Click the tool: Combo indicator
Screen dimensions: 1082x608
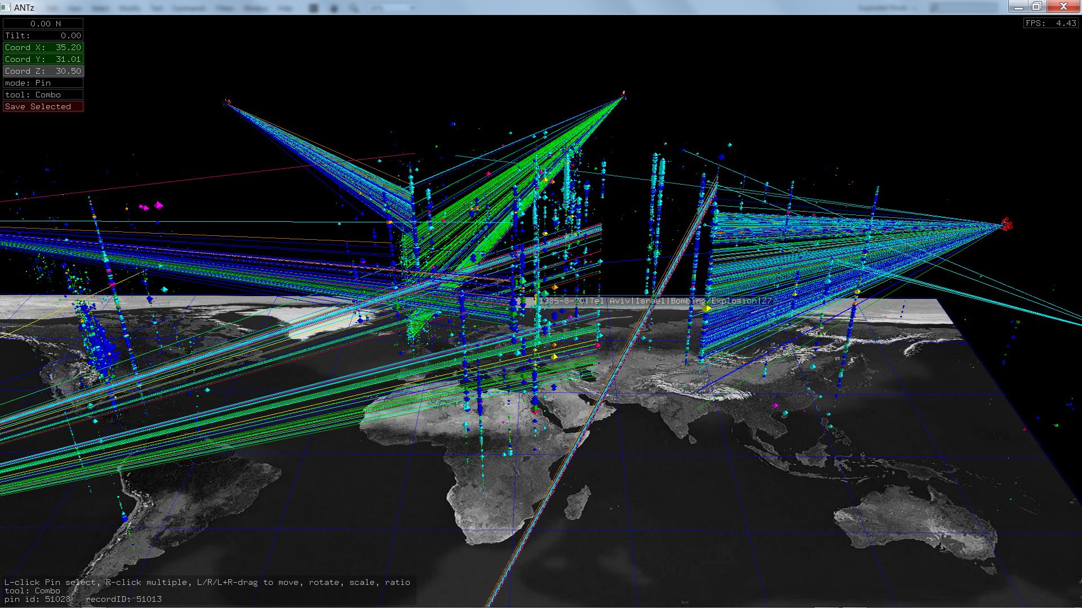tap(43, 95)
